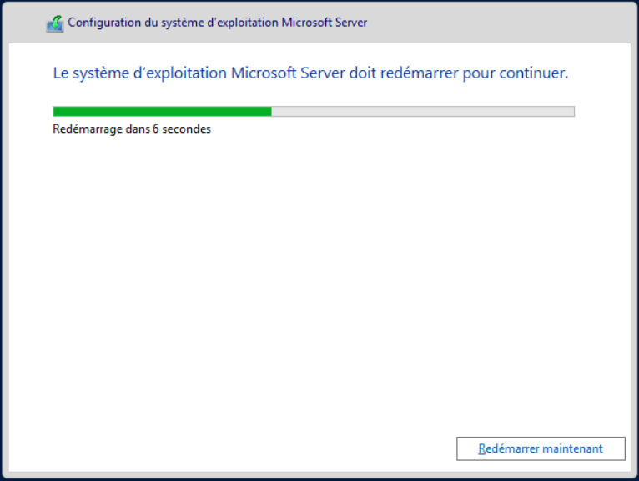This screenshot has width=639, height=481.
Task: Click where green meets gray on progress bar
Action: pos(271,111)
